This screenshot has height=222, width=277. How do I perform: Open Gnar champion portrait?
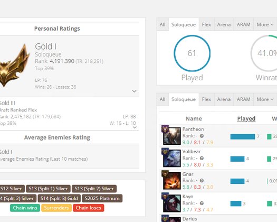click(172, 181)
